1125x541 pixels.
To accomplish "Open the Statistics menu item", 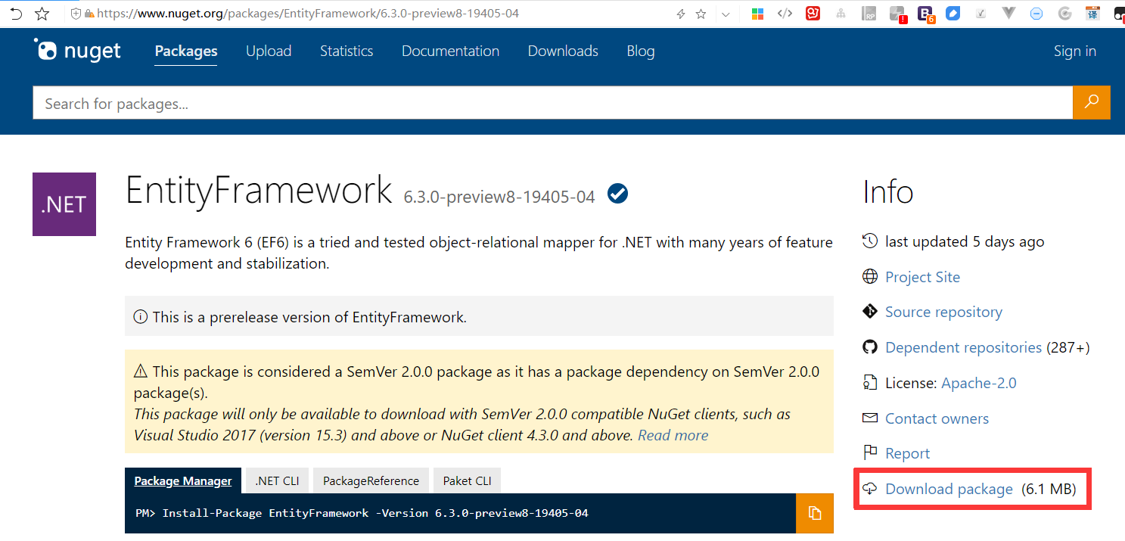I will 347,51.
